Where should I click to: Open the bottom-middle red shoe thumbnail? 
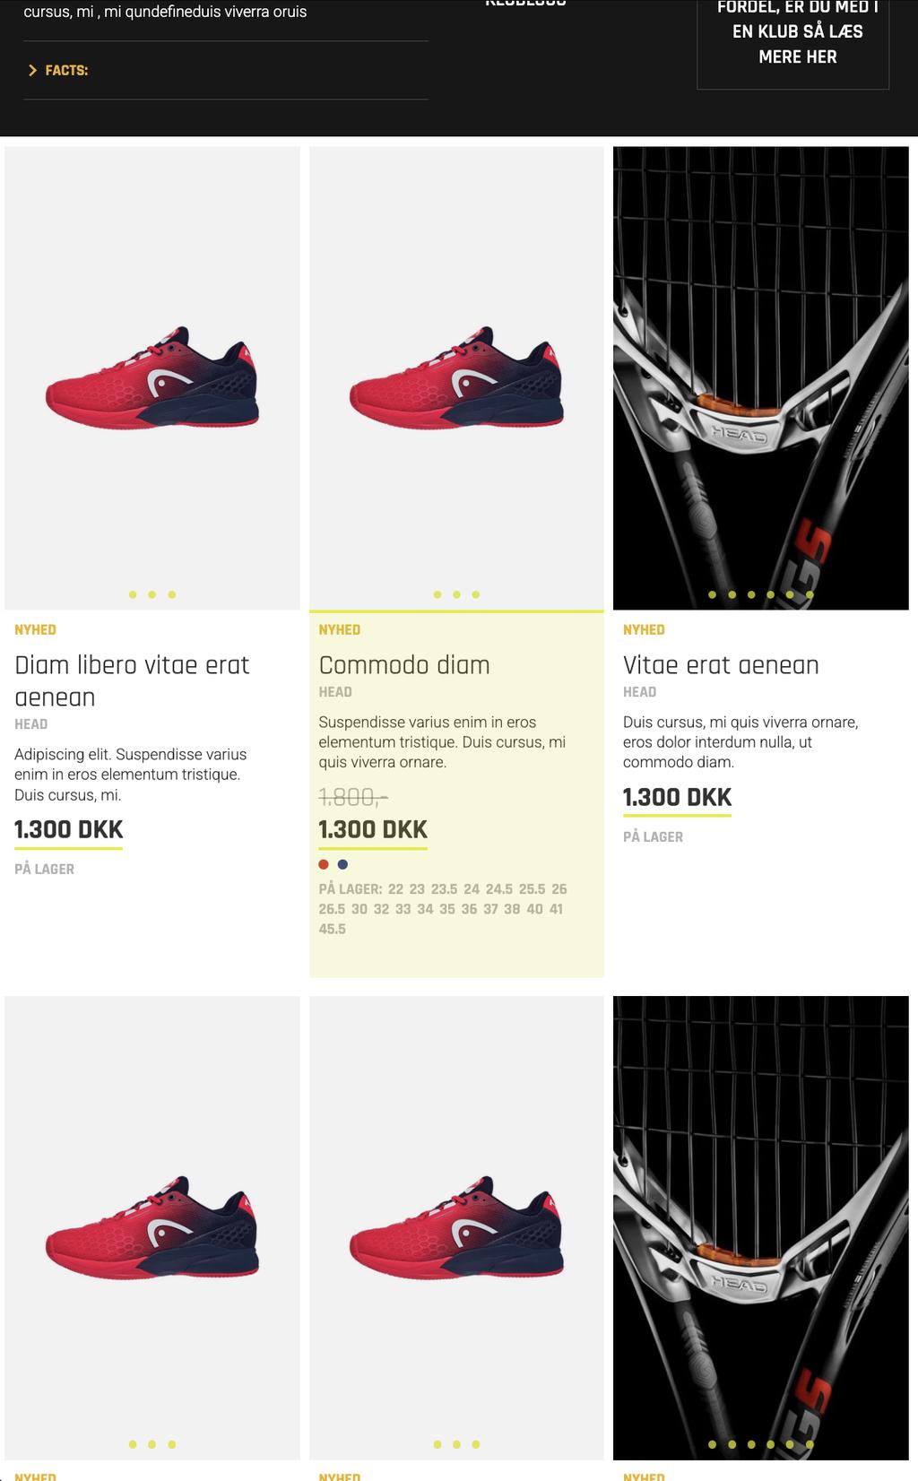pyautogui.click(x=456, y=1227)
